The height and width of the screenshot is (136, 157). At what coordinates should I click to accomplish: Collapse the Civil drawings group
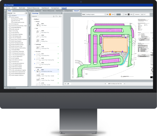35,29
